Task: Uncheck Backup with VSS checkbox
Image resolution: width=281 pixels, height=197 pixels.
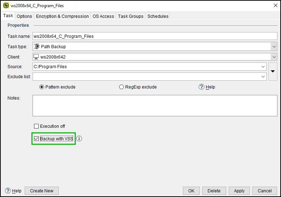Action: click(36, 138)
